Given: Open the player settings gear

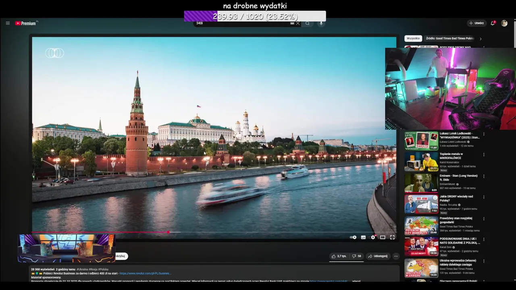Looking at the screenshot, I should 373,237.
